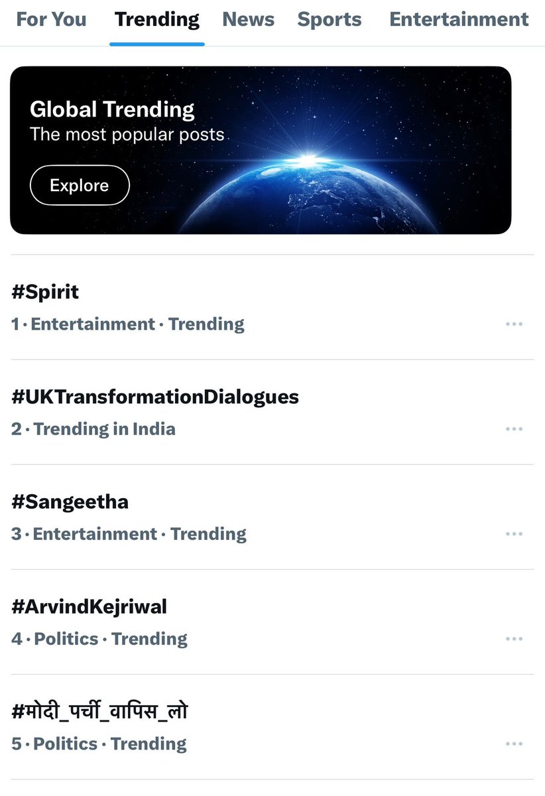The height and width of the screenshot is (796, 545).
Task: Select the '4 · Politics · Trending' label
Action: click(x=99, y=639)
